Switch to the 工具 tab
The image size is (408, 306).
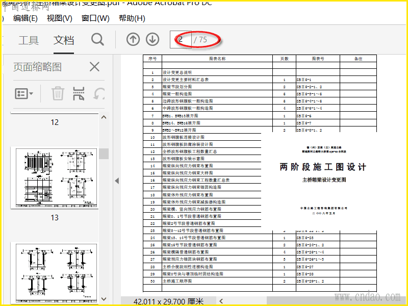pos(29,40)
